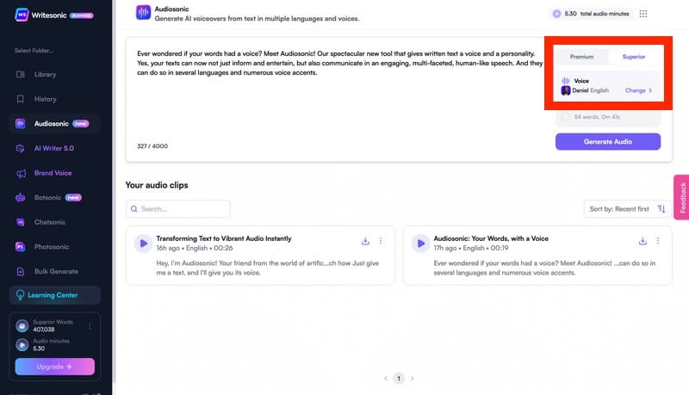
Task: Open the apps grid icon
Action: [643, 14]
